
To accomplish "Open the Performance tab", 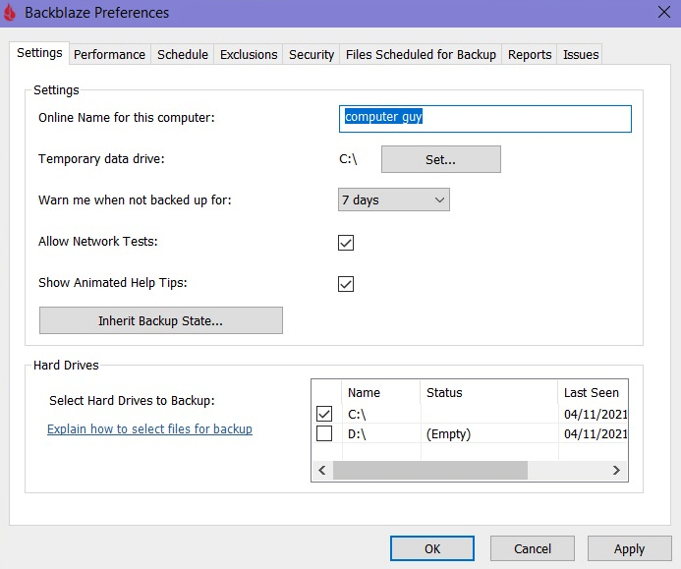I will 109,55.
